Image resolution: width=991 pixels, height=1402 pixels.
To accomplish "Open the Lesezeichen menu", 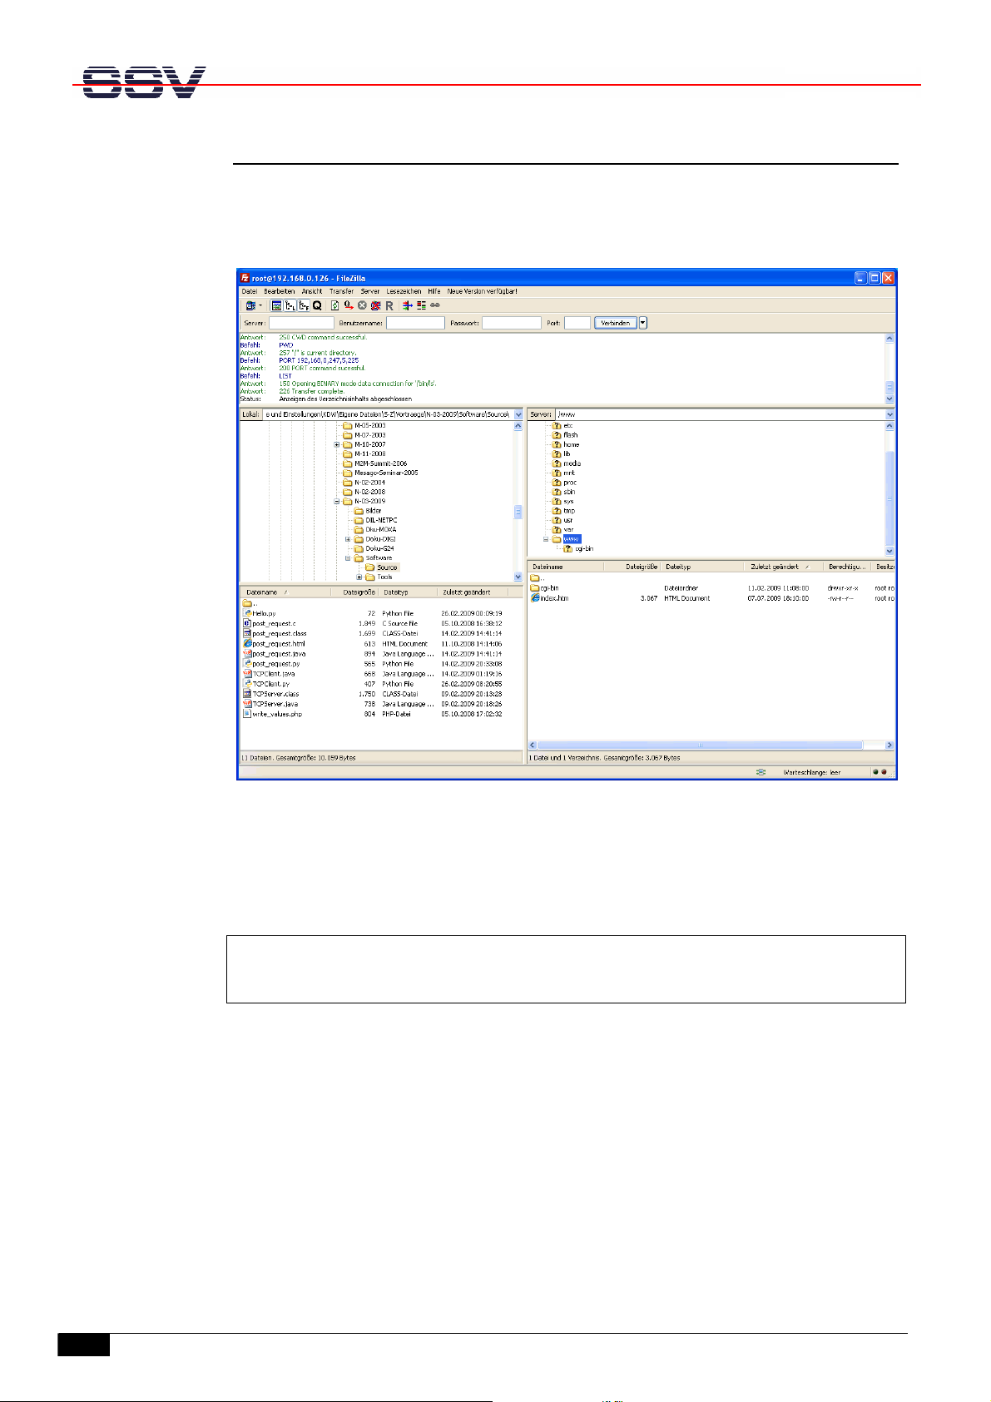I will pos(404,291).
